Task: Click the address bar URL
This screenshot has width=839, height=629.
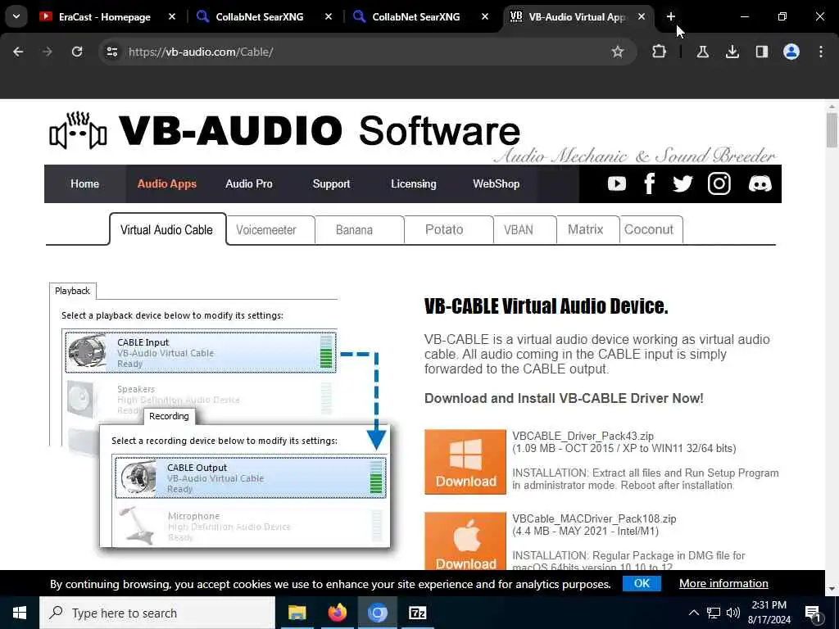Action: click(x=202, y=52)
